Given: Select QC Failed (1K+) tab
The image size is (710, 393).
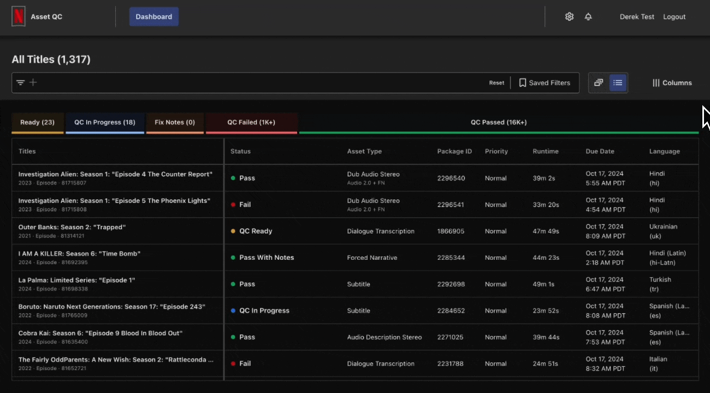Looking at the screenshot, I should click(251, 123).
